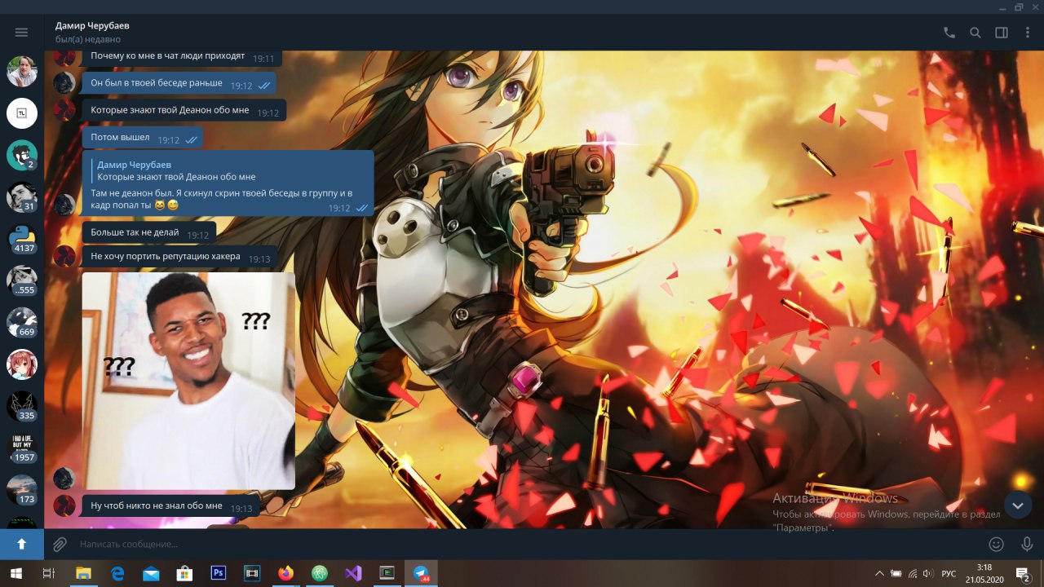The width and height of the screenshot is (1044, 587).
Task: Open the chat showing 31 unread
Action: (x=22, y=196)
